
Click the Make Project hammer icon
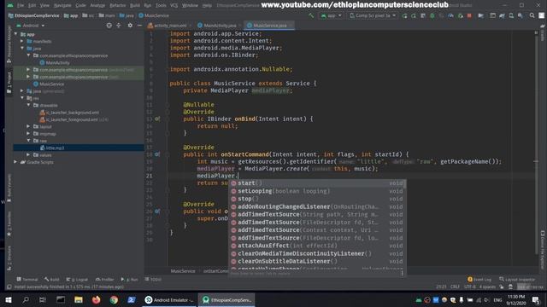coord(311,15)
